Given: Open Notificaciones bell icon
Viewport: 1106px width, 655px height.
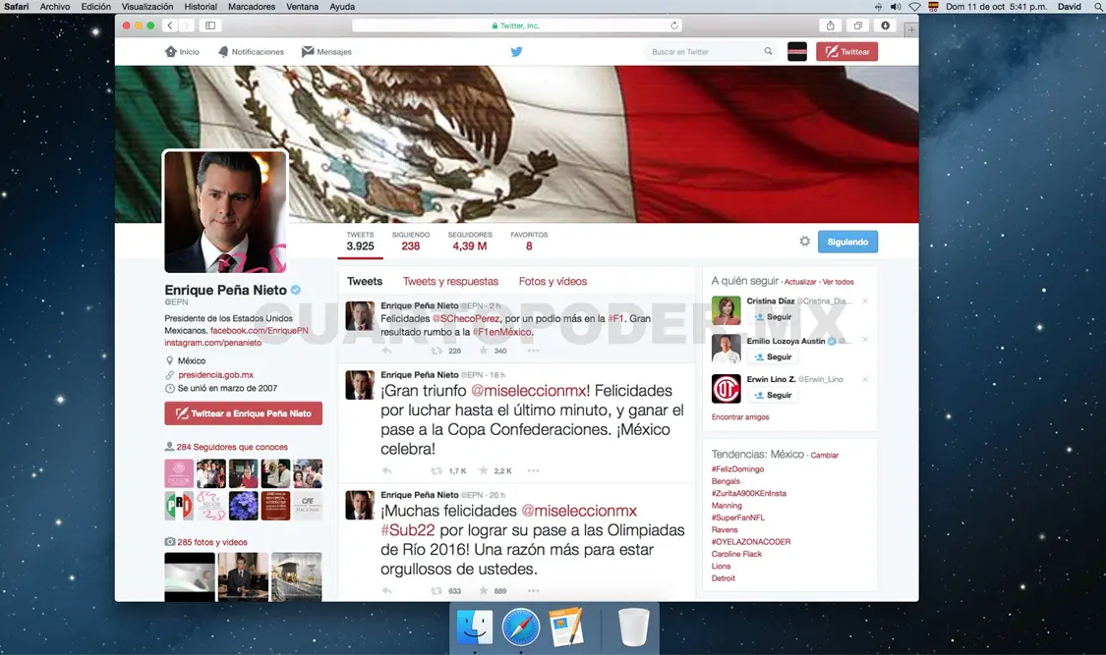Looking at the screenshot, I should 223,51.
